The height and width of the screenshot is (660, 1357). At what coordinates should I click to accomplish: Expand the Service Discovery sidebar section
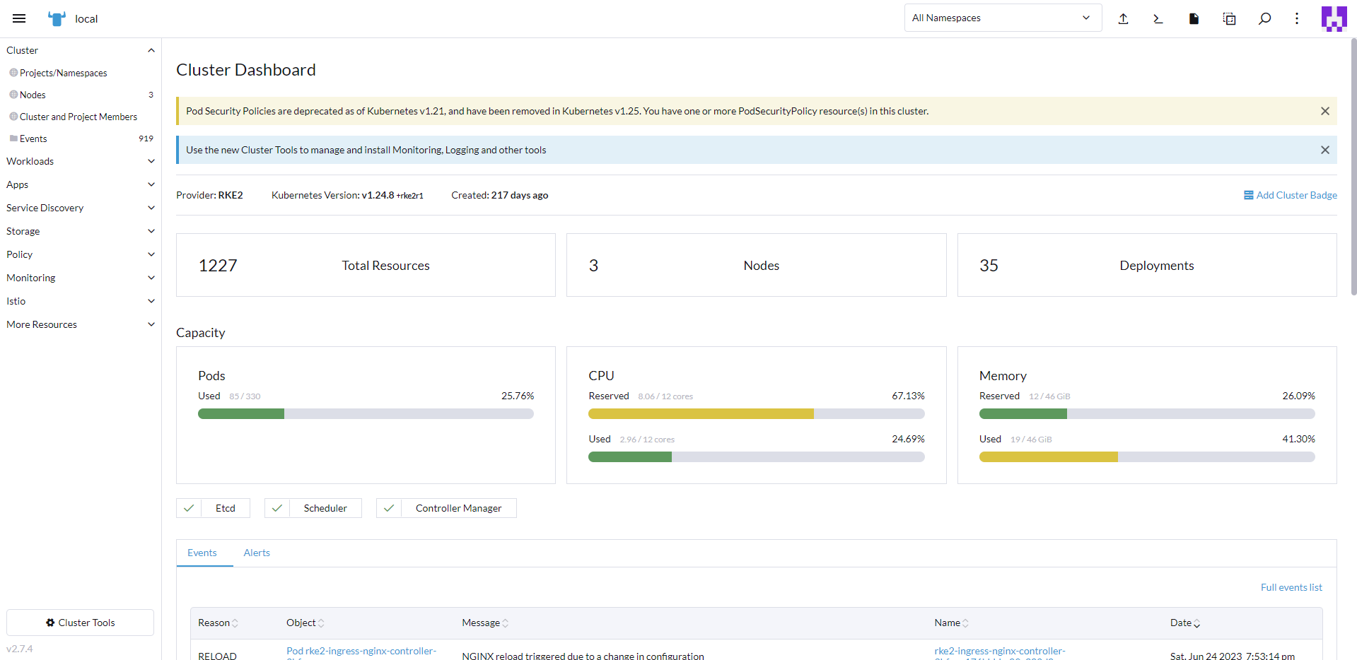point(80,208)
